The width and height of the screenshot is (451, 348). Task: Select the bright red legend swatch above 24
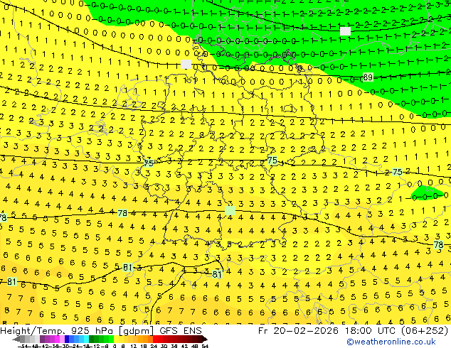click(155, 339)
